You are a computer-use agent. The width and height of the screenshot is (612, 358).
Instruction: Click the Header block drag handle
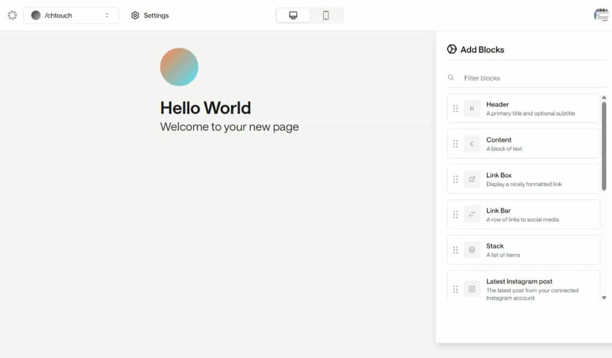[x=455, y=109]
